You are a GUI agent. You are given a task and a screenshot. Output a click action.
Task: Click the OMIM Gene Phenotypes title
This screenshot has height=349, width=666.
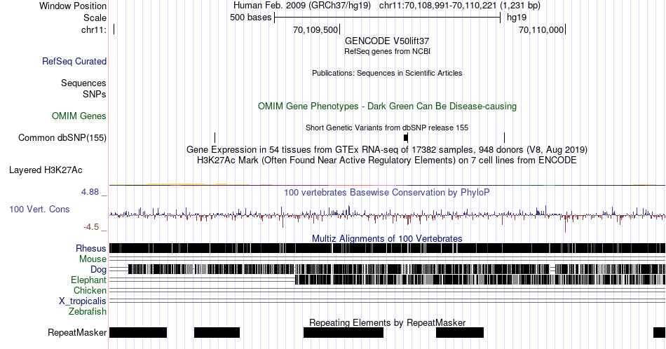point(387,106)
